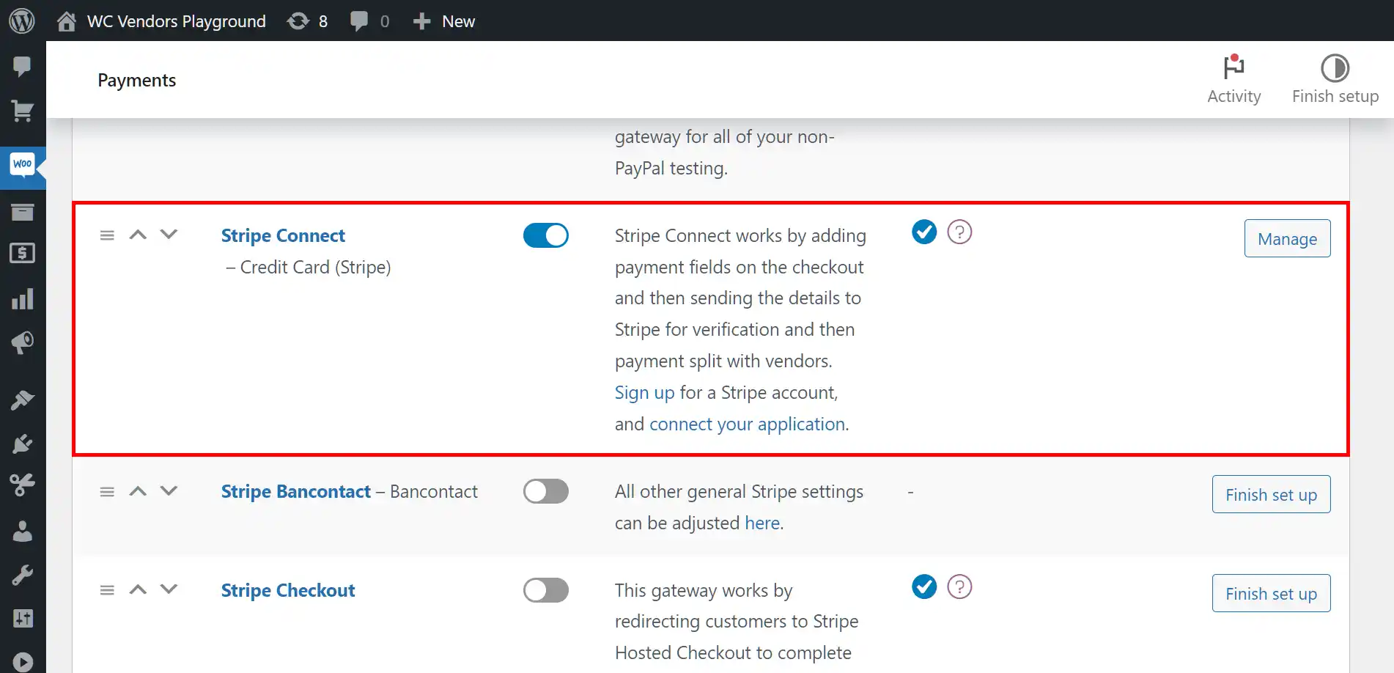This screenshot has height=673, width=1394.
Task: Move Stripe Bancontact gateway down
Action: pos(169,491)
